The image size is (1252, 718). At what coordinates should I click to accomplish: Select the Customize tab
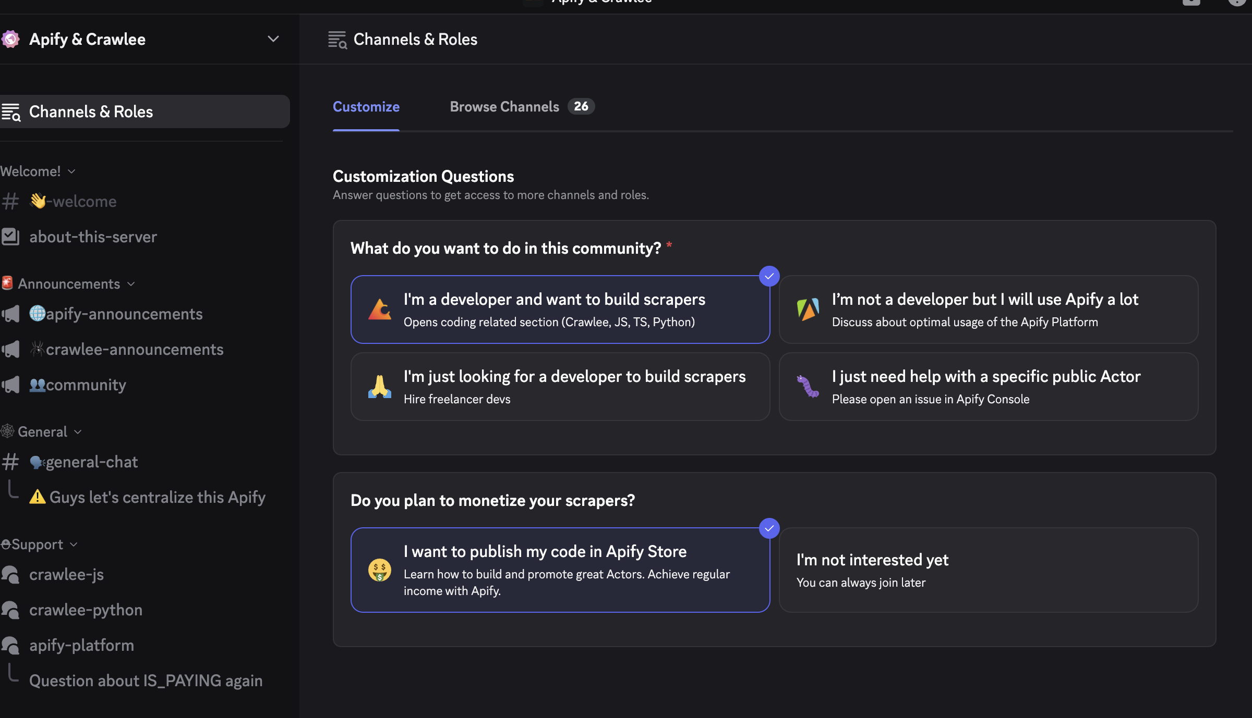coord(366,107)
